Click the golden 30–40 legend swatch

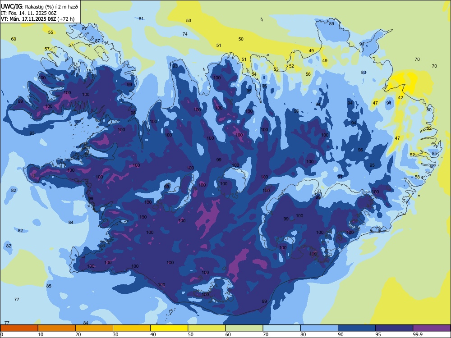132,328
